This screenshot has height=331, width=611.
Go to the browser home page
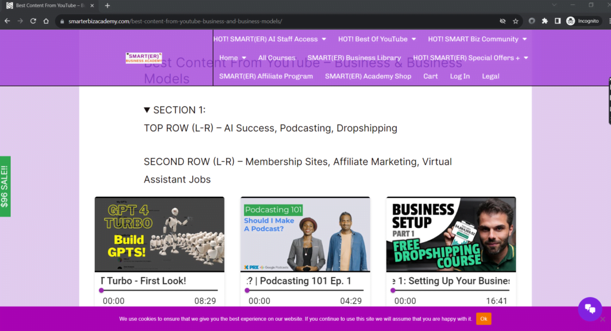(46, 21)
